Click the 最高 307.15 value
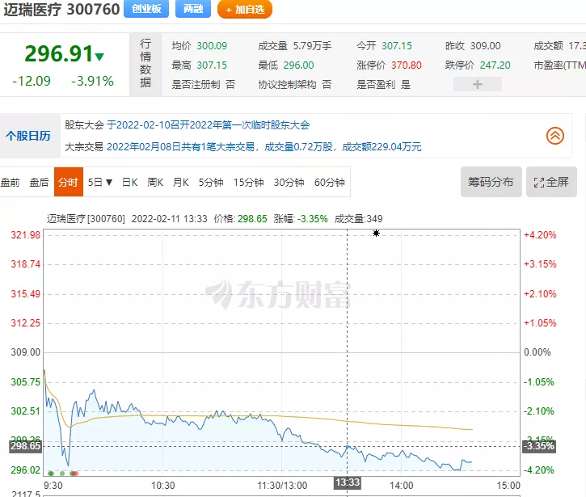586x497 pixels. [x=212, y=65]
